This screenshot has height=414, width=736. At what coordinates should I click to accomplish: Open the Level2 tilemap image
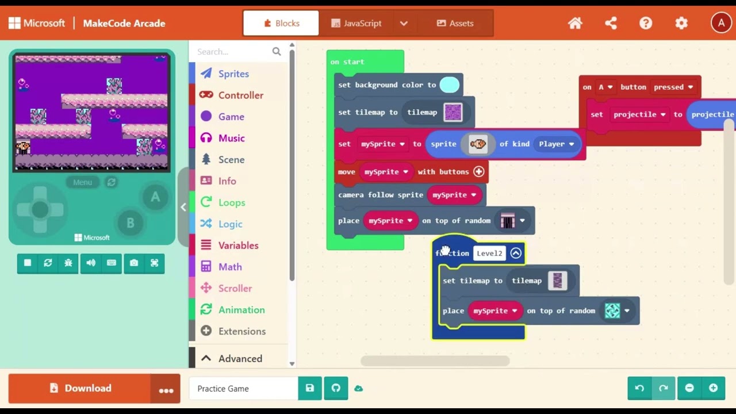click(557, 281)
